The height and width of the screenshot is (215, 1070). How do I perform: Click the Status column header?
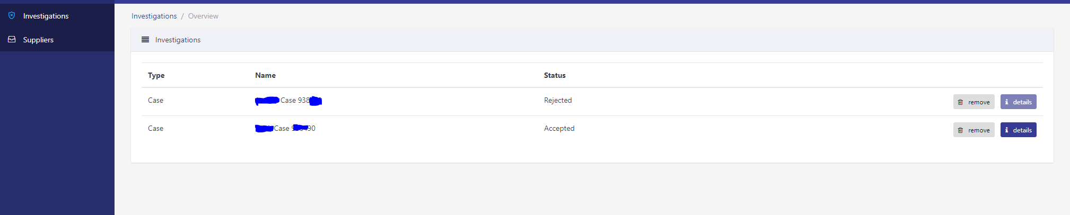pyautogui.click(x=555, y=75)
